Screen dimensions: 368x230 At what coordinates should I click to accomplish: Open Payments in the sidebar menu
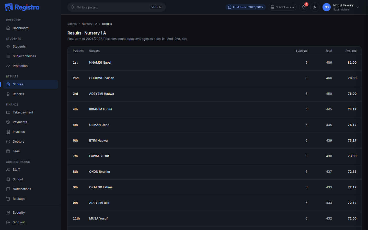[31, 122]
